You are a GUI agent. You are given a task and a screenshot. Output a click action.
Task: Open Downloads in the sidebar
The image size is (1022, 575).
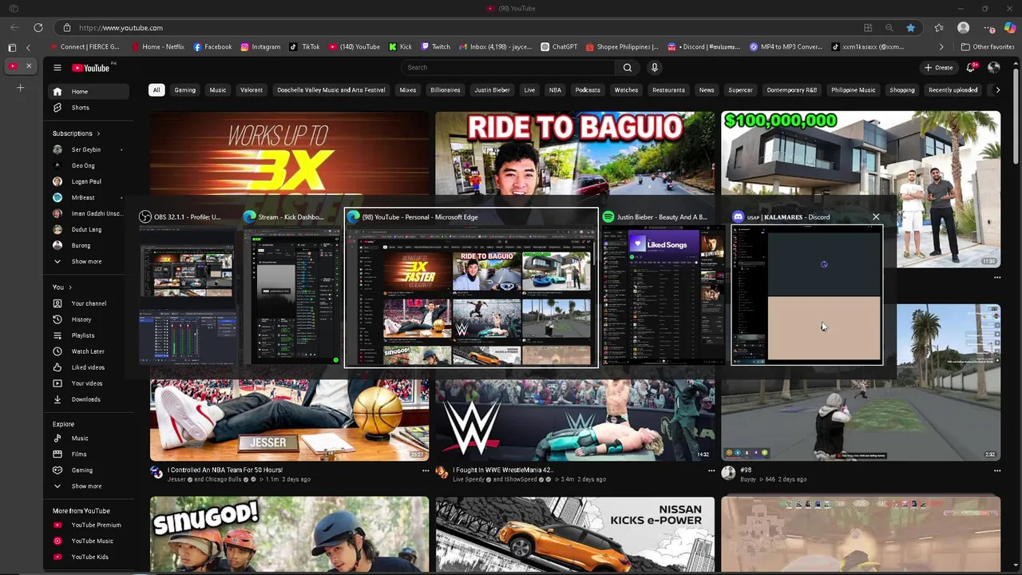click(86, 399)
